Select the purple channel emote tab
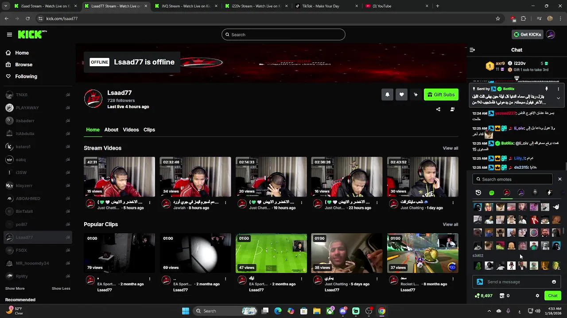The image size is (567, 318). 521,193
